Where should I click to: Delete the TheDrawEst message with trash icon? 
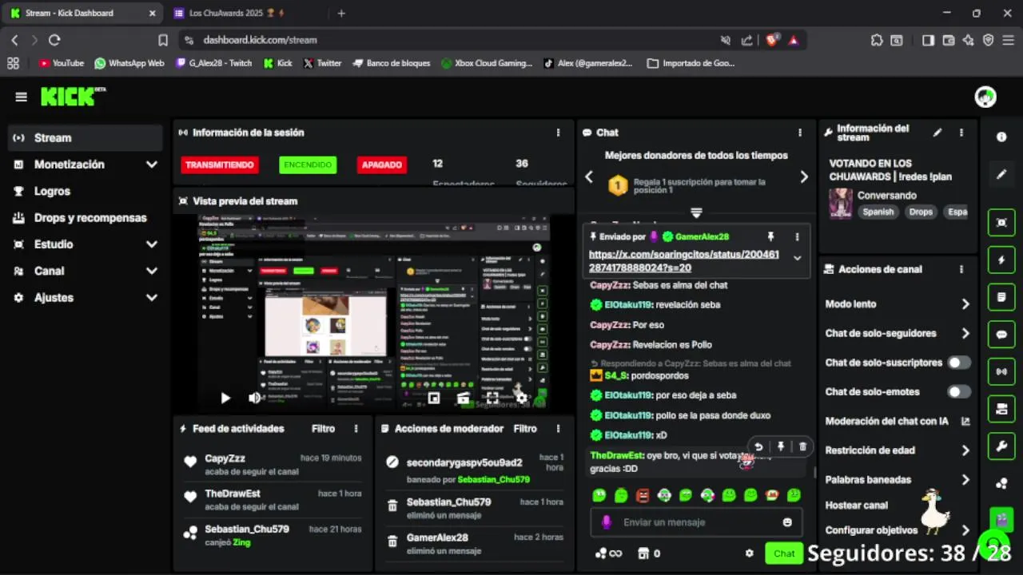[x=802, y=446]
